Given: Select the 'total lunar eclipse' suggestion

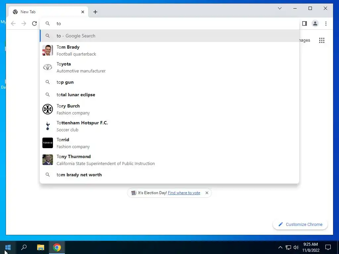Looking at the screenshot, I should [x=170, y=95].
